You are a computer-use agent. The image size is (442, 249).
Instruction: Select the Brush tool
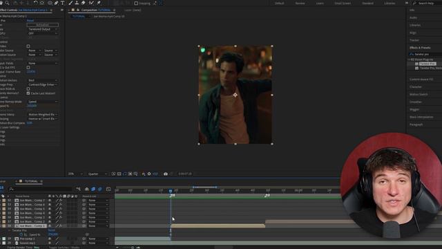pos(70,3)
